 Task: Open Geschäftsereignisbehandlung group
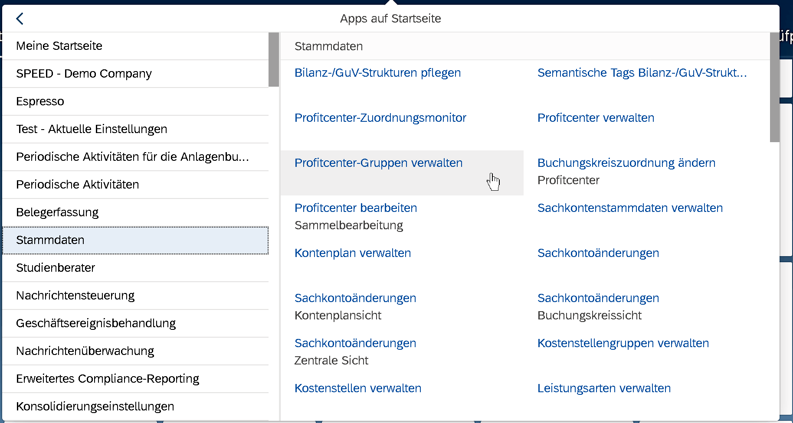pyautogui.click(x=135, y=323)
